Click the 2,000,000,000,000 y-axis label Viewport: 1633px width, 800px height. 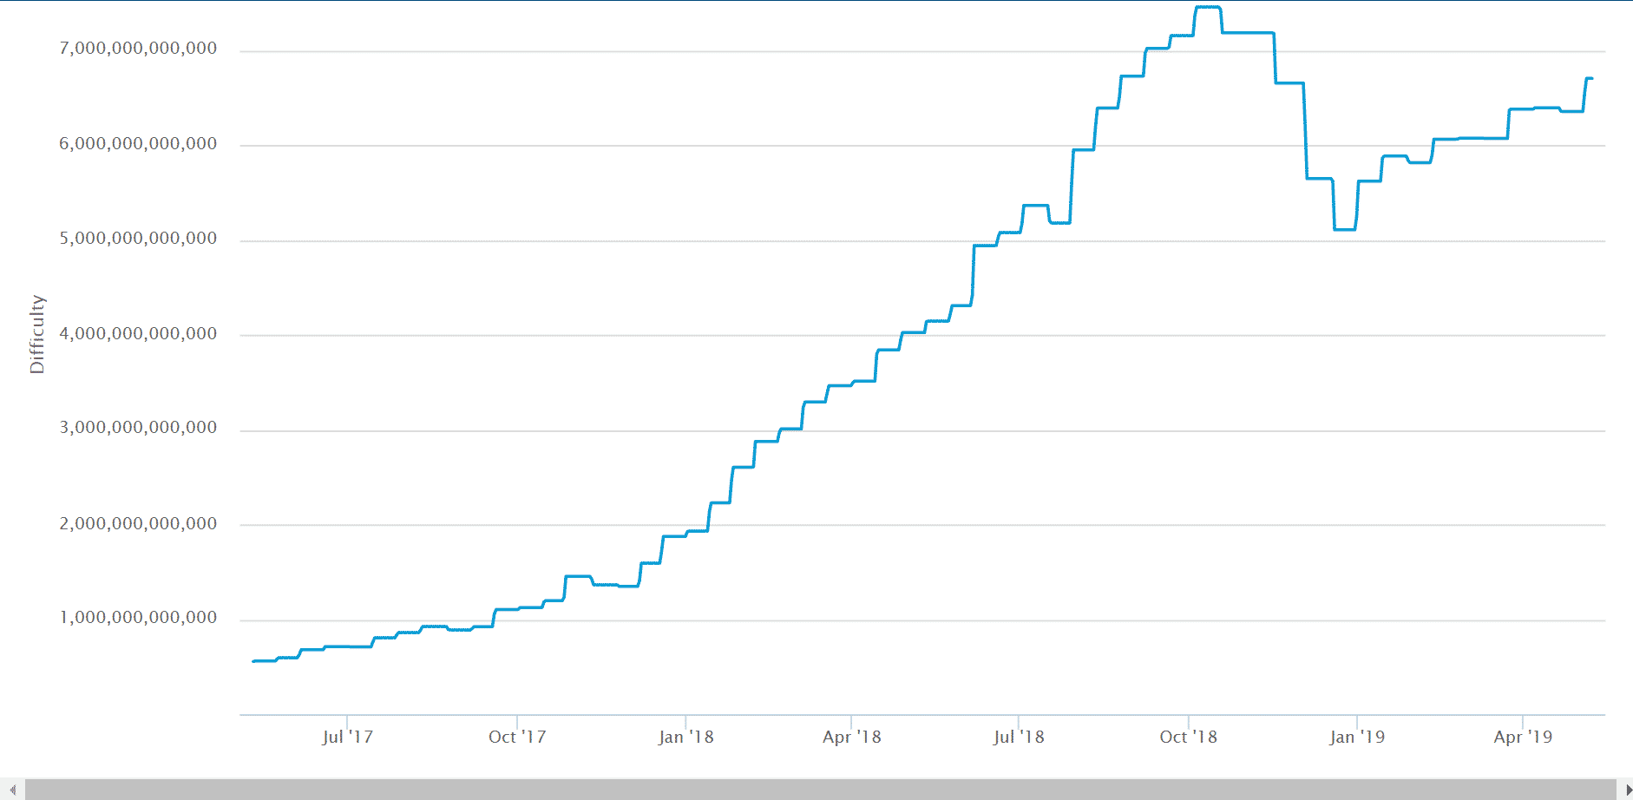pyautogui.click(x=138, y=524)
